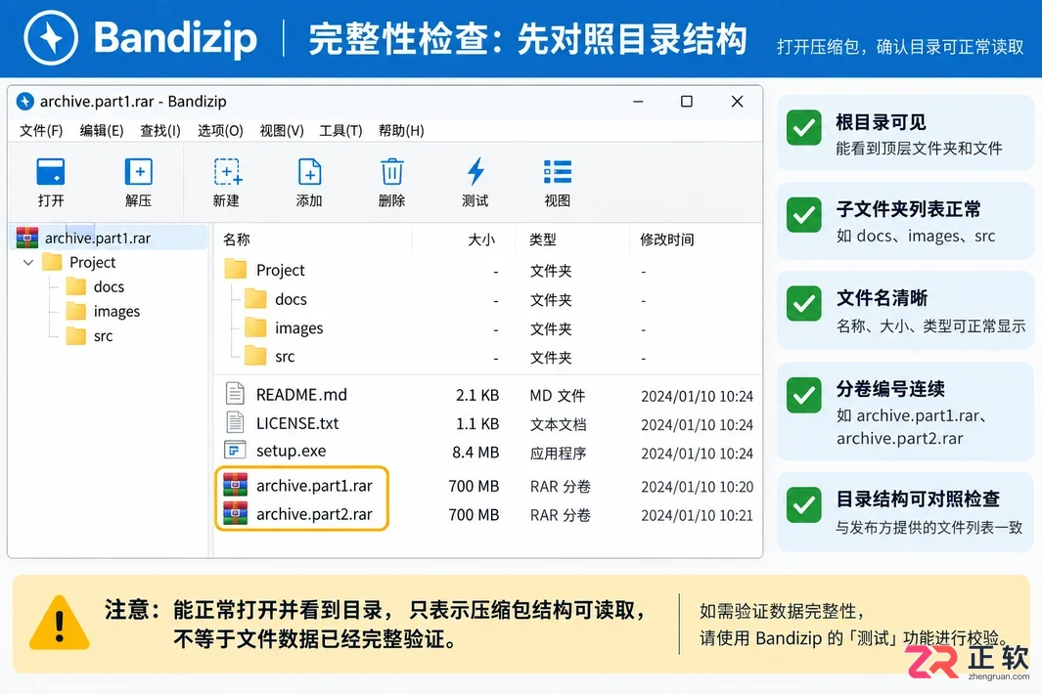Select the docs label in the left tree

[x=109, y=286]
